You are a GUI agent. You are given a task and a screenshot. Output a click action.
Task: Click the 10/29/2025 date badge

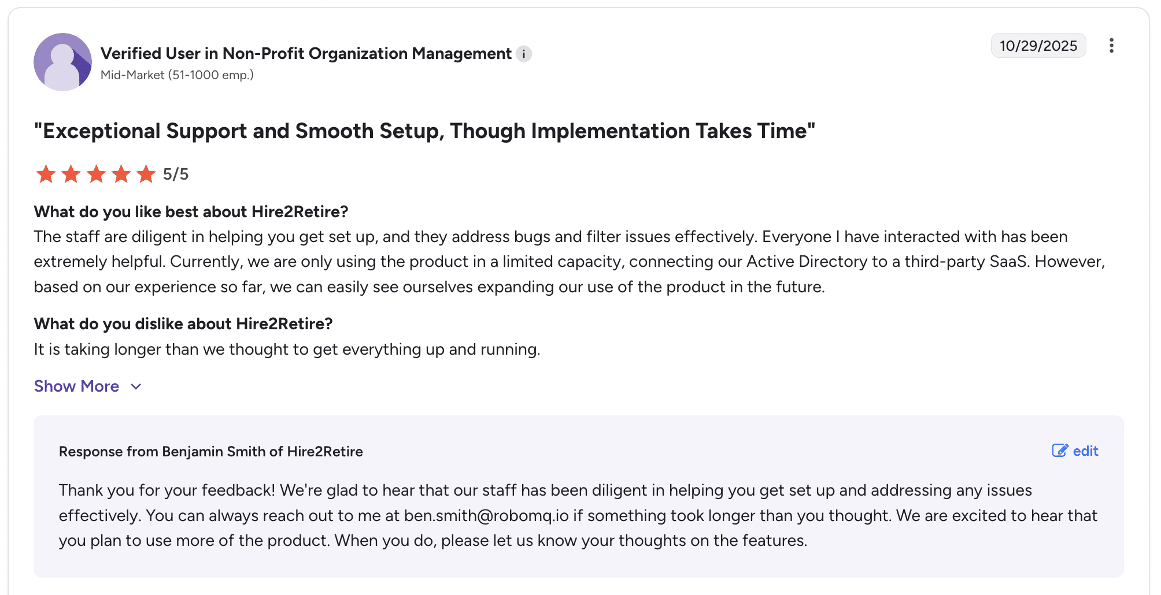tap(1038, 46)
